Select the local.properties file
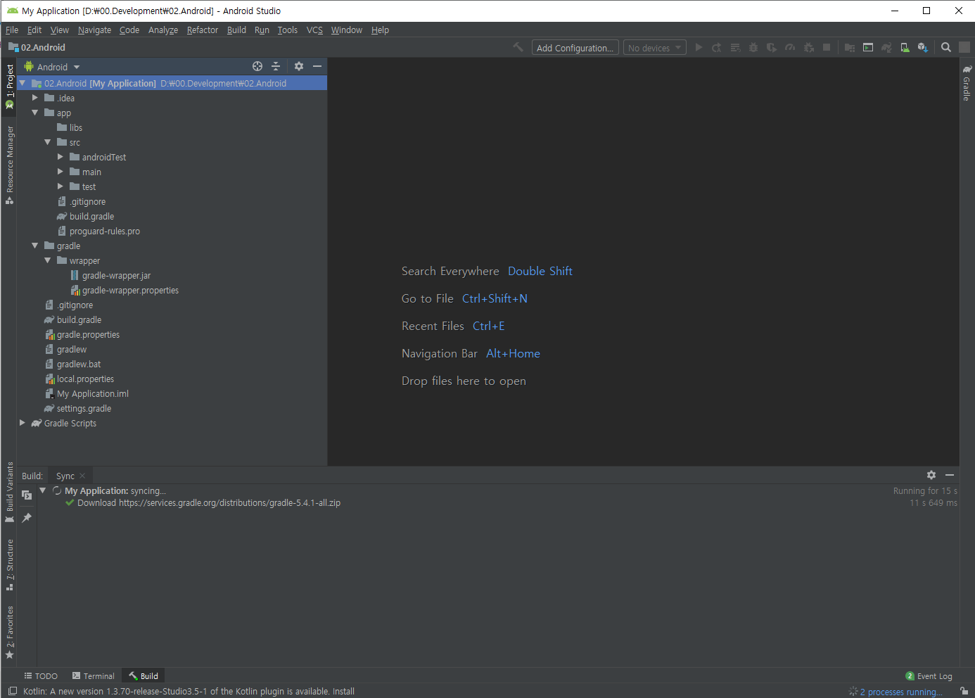The height and width of the screenshot is (698, 975). click(85, 379)
